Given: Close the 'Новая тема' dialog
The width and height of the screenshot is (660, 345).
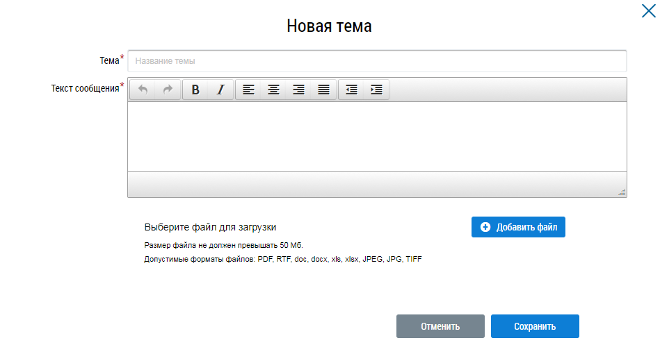Looking at the screenshot, I should tap(647, 10).
